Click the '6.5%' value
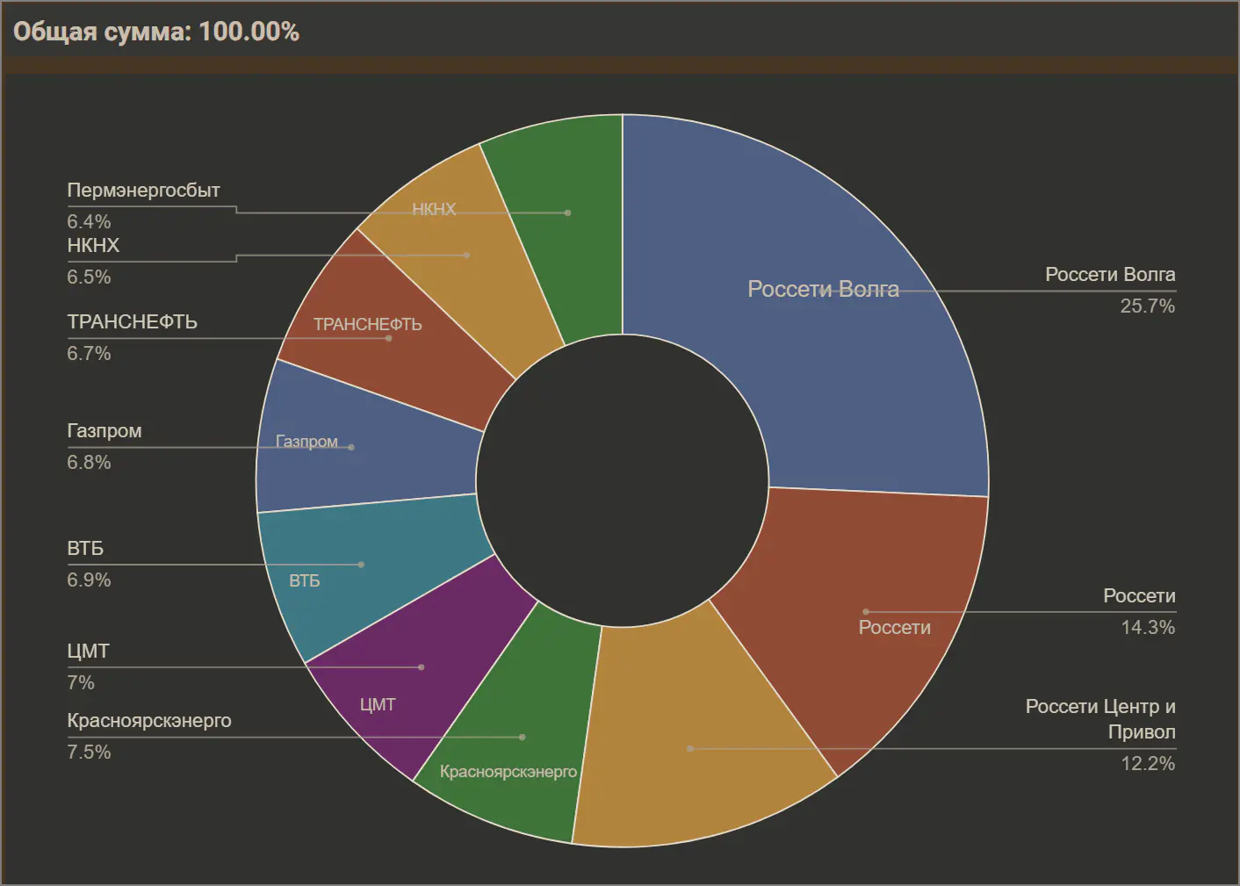Image resolution: width=1240 pixels, height=886 pixels. (89, 277)
